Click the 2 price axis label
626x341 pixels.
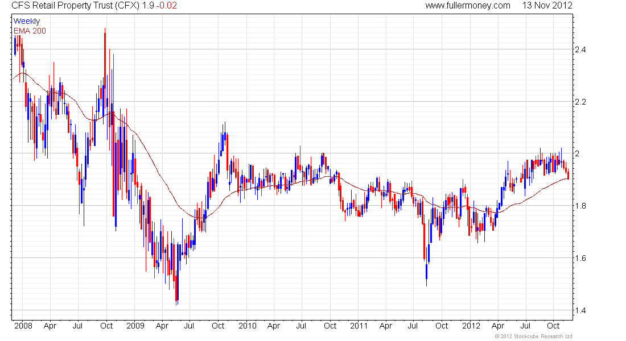[x=577, y=153]
